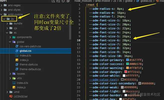Click the locales folder icon
Viewport: 164px width, 100px height.
pyautogui.click(x=14, y=74)
